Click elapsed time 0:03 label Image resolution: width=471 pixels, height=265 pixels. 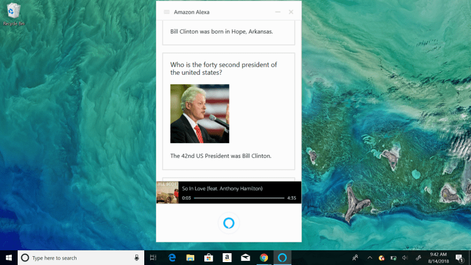(186, 198)
